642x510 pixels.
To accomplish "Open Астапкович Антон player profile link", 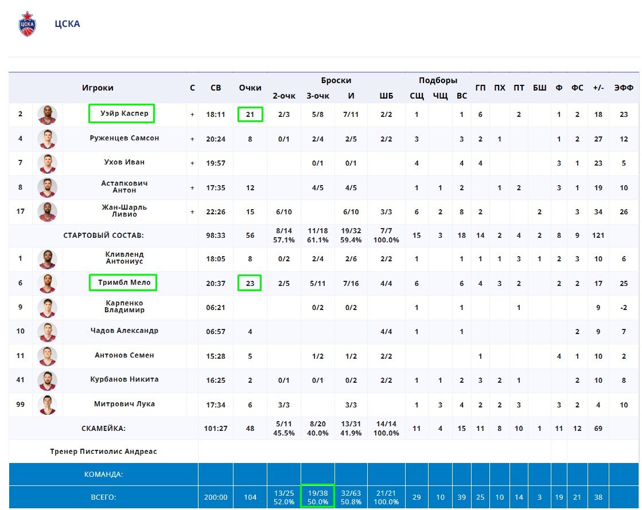I will point(124,187).
